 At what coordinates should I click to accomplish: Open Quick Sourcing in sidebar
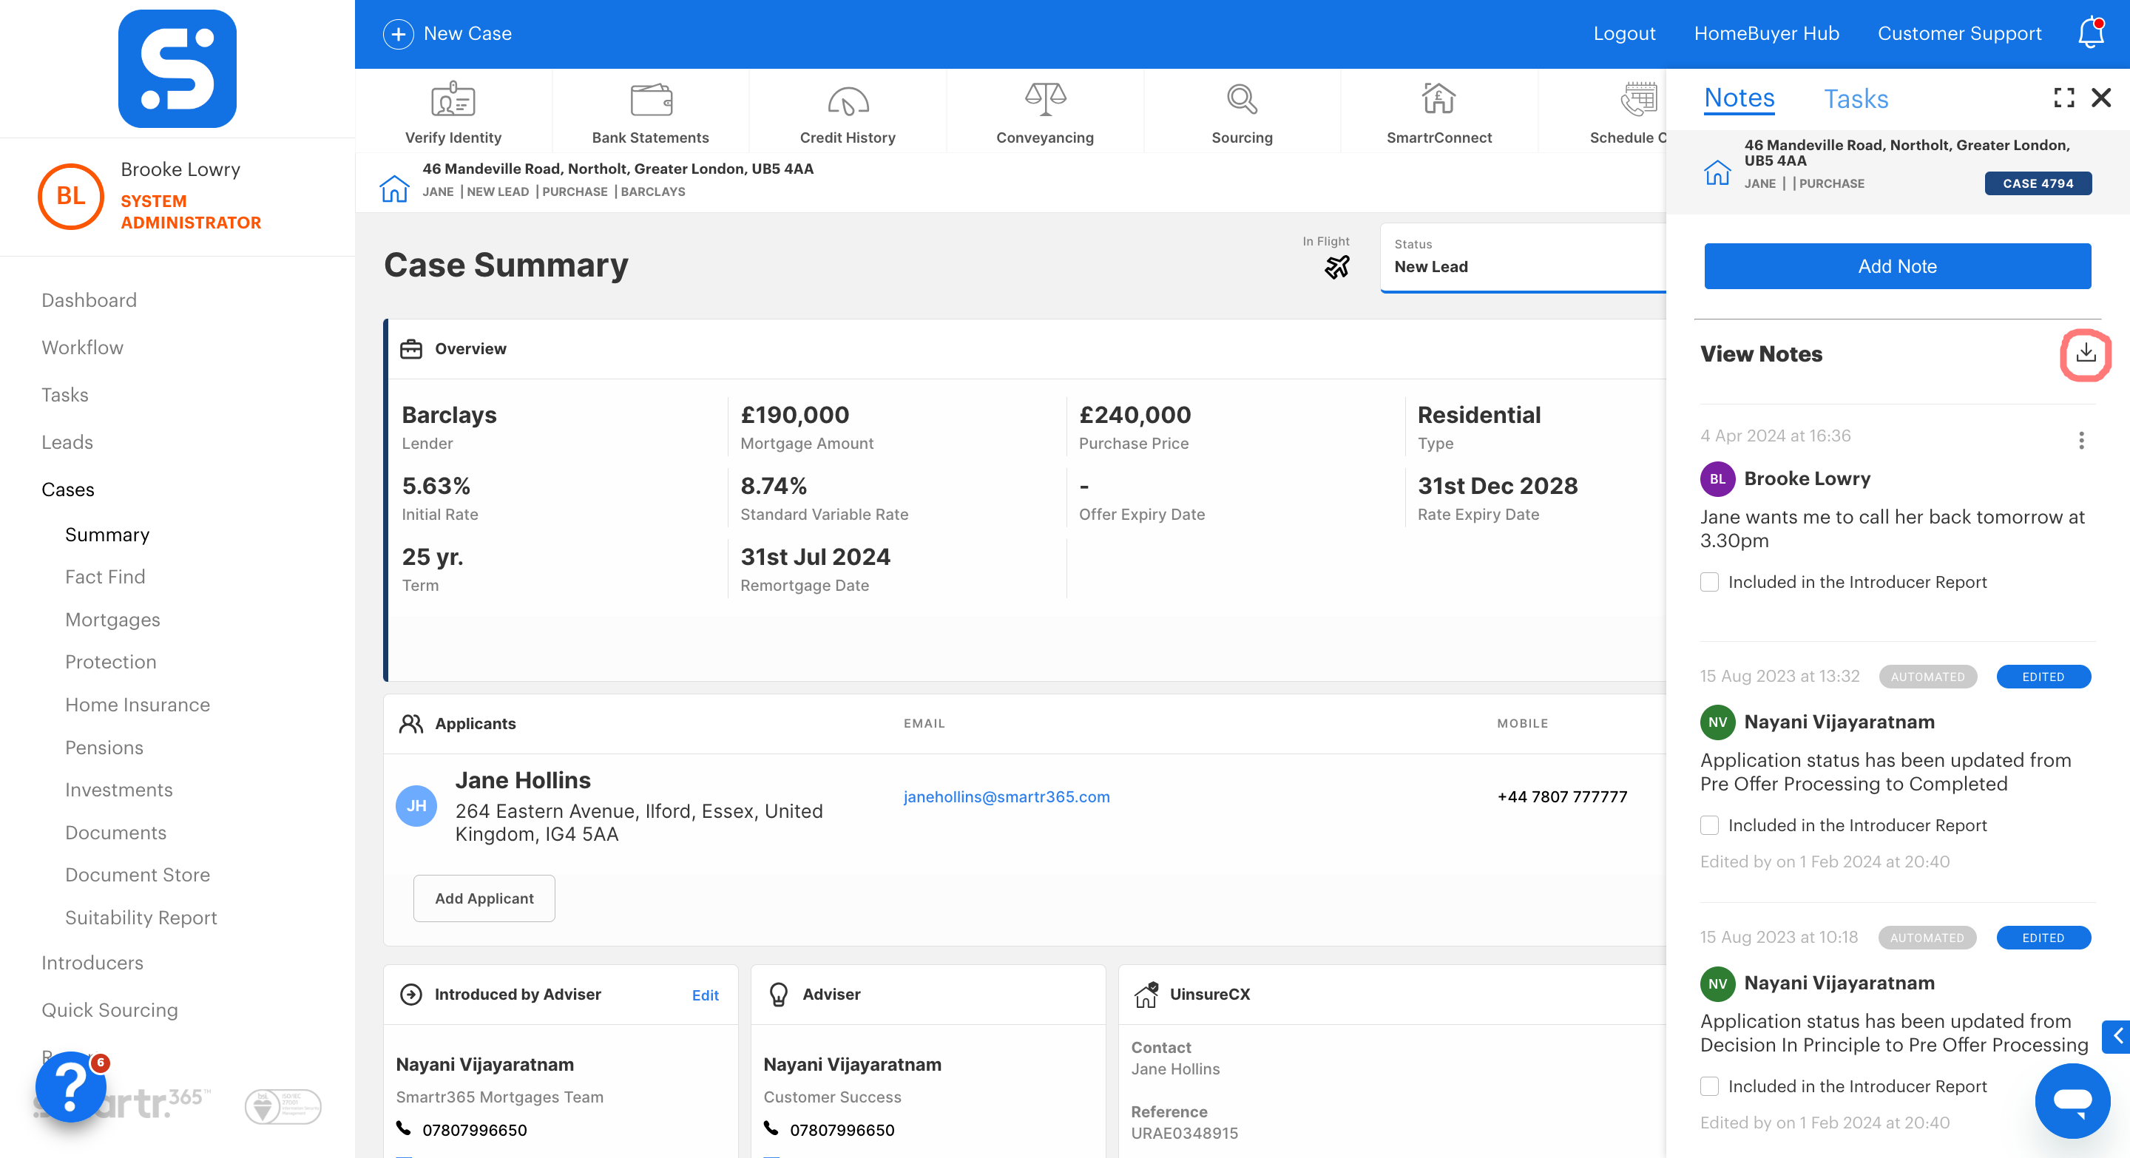(109, 1010)
